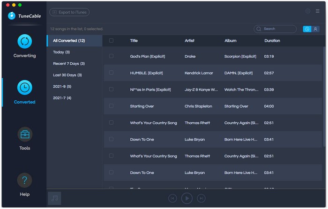Open the Help question mark icon
This screenshot has width=328, height=209.
coord(24,180)
